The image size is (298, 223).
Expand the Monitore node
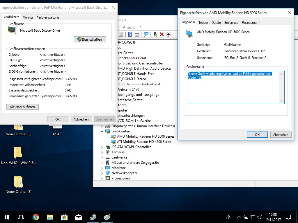pos(102,168)
